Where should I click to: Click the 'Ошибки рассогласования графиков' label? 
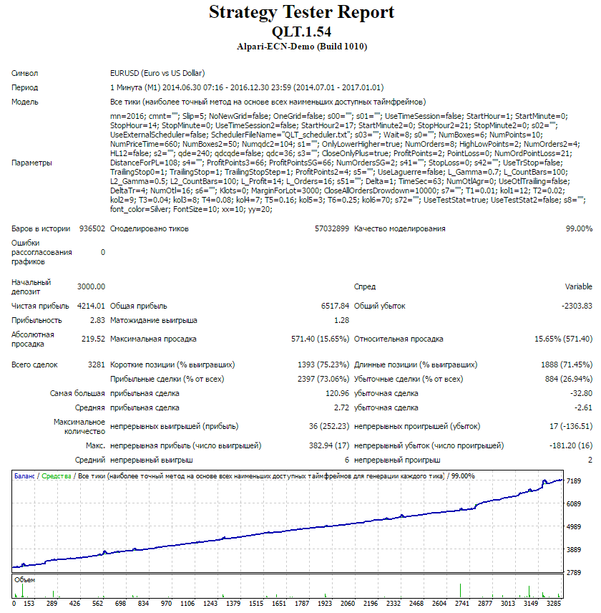tap(41, 252)
